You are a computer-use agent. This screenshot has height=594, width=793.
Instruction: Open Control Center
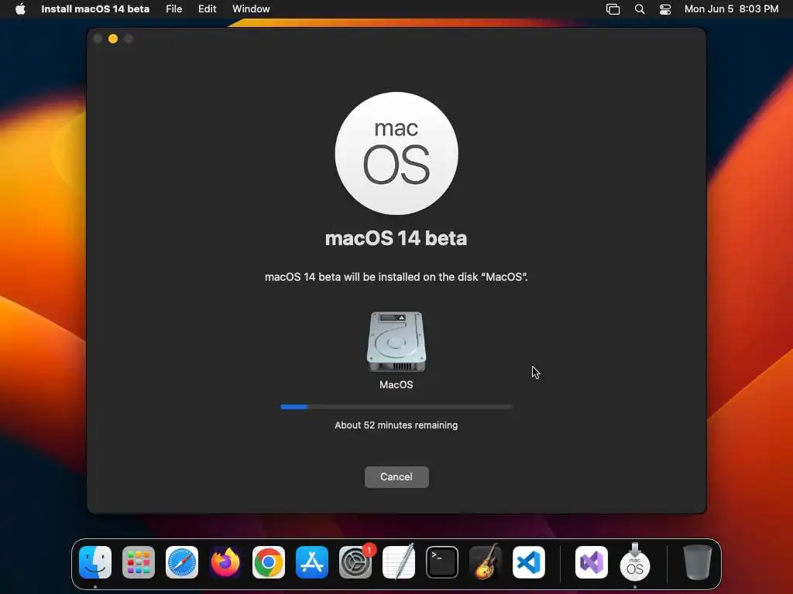665,9
